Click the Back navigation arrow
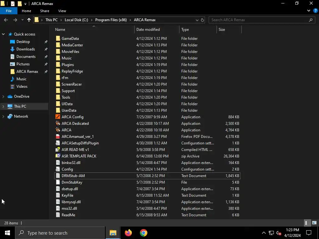The width and height of the screenshot is (319, 239). click(x=6, y=20)
